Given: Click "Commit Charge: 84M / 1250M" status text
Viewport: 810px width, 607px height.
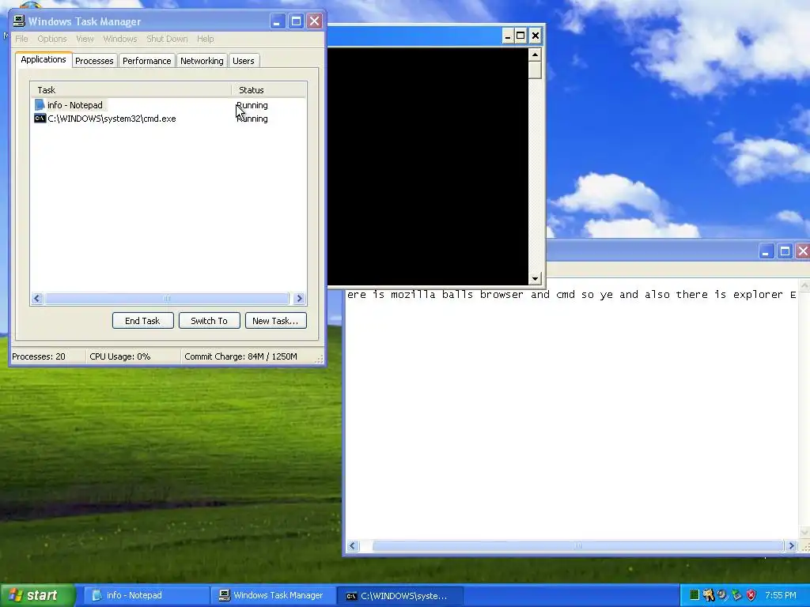Looking at the screenshot, I should (x=240, y=356).
